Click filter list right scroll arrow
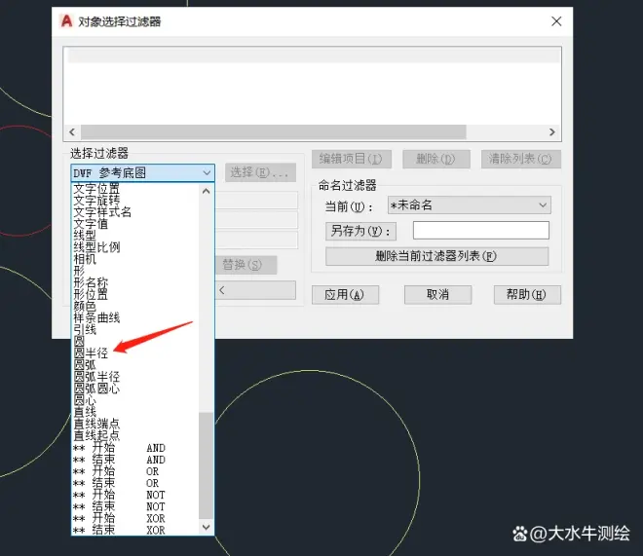 pyautogui.click(x=552, y=131)
